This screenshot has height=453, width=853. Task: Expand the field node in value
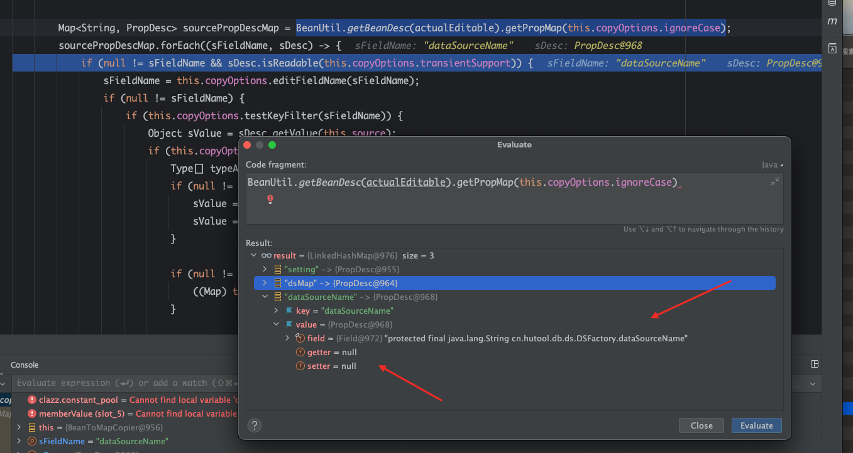click(x=288, y=338)
